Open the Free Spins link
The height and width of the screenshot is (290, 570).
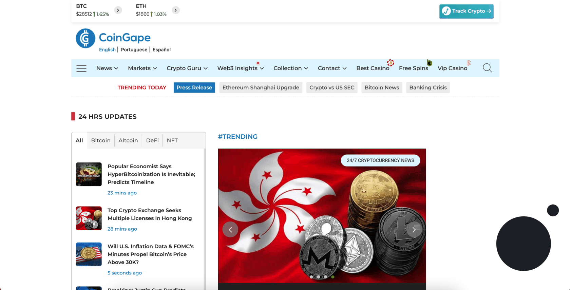413,68
